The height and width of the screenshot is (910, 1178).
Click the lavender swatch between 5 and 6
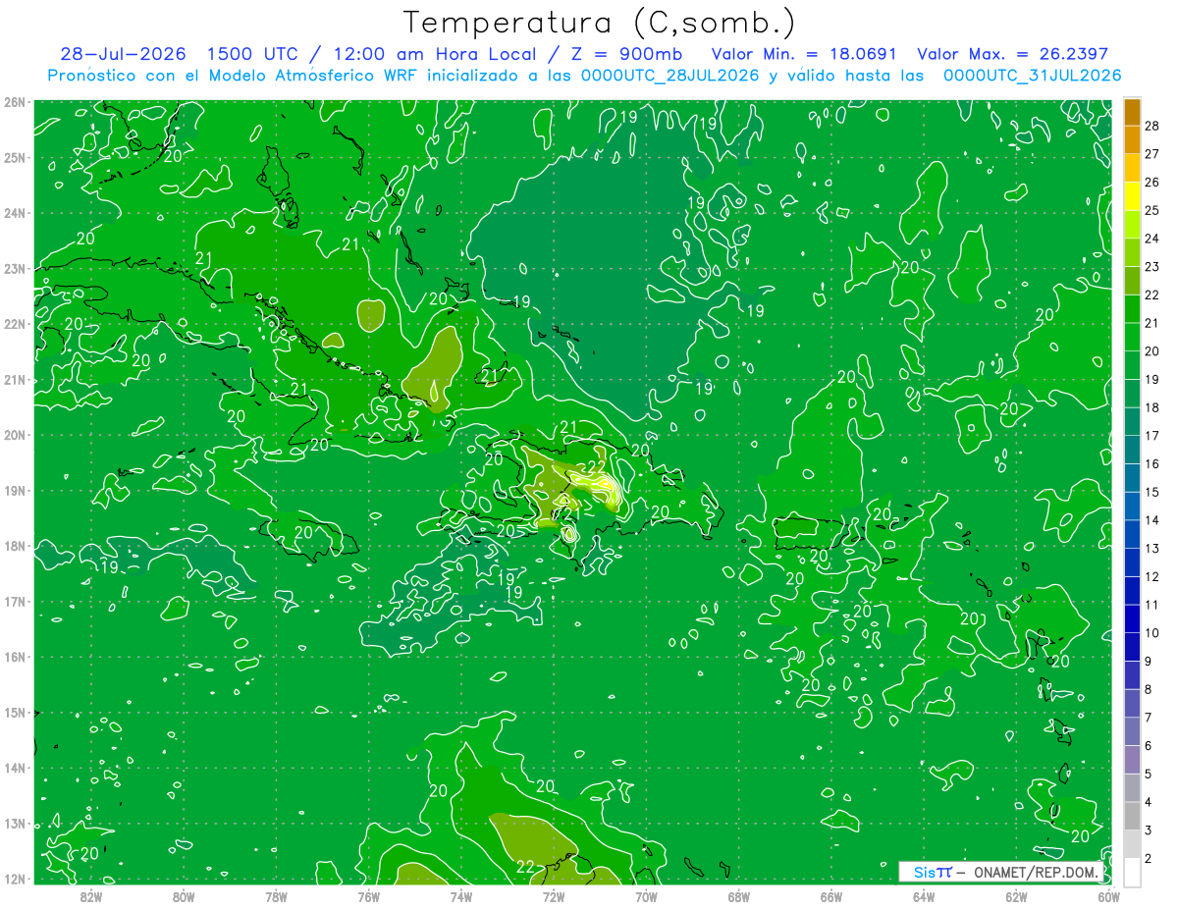[x=1132, y=759]
